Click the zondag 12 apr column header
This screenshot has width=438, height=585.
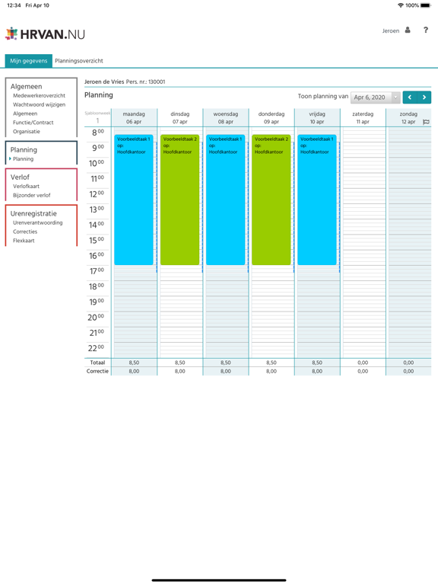tap(408, 117)
